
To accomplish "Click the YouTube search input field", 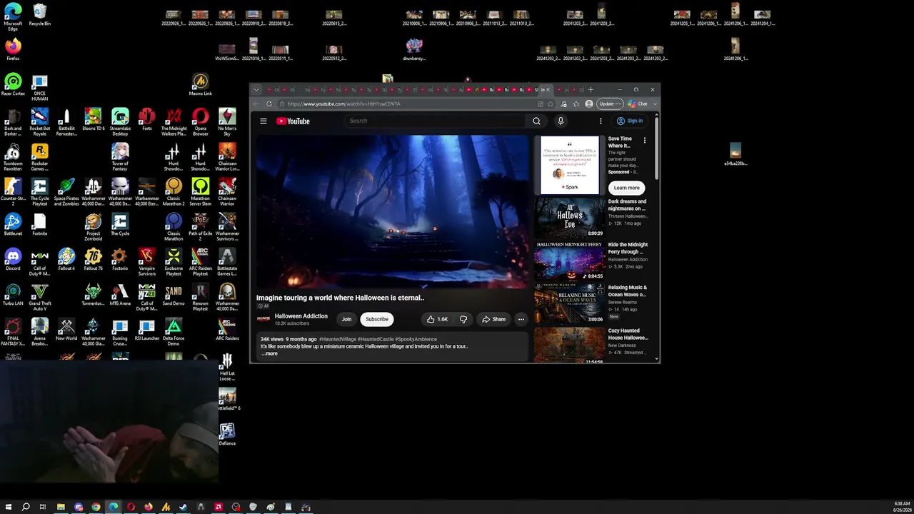I will coord(436,121).
